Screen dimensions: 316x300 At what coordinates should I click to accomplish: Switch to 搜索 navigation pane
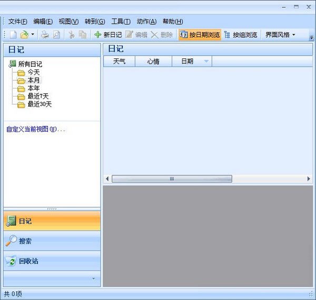coord(52,241)
